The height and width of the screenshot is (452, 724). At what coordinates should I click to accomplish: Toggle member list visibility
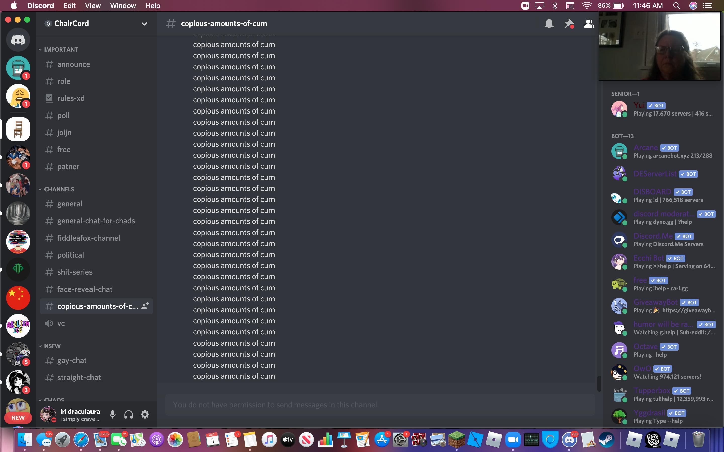[589, 24]
